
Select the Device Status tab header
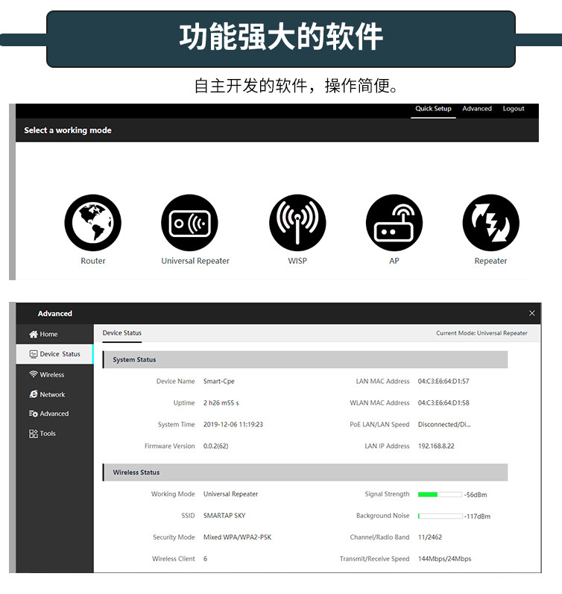pyautogui.click(x=122, y=333)
